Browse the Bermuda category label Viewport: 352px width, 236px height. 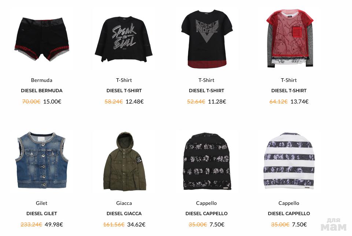[x=42, y=80]
